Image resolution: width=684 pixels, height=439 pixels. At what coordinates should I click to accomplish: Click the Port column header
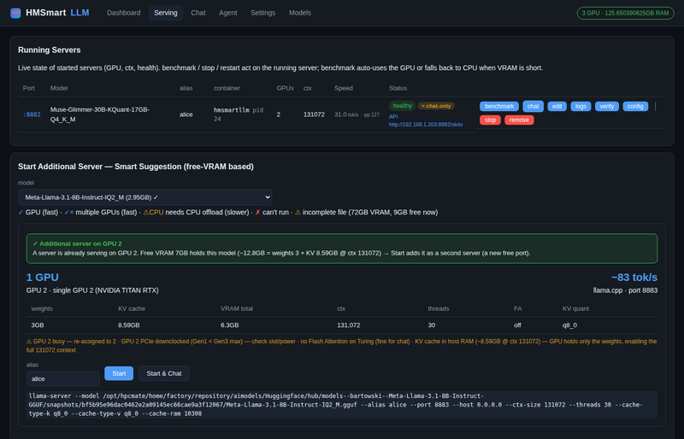click(x=29, y=88)
